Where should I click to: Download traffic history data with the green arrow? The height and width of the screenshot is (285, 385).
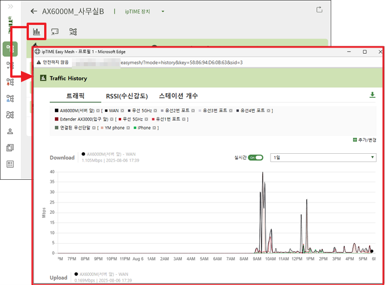[x=372, y=95]
